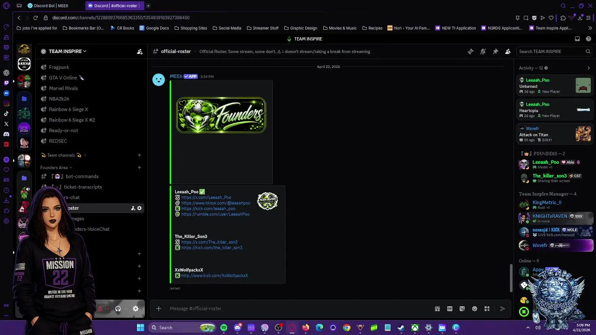Open the emoji picker
596x335 pixels.
474,308
